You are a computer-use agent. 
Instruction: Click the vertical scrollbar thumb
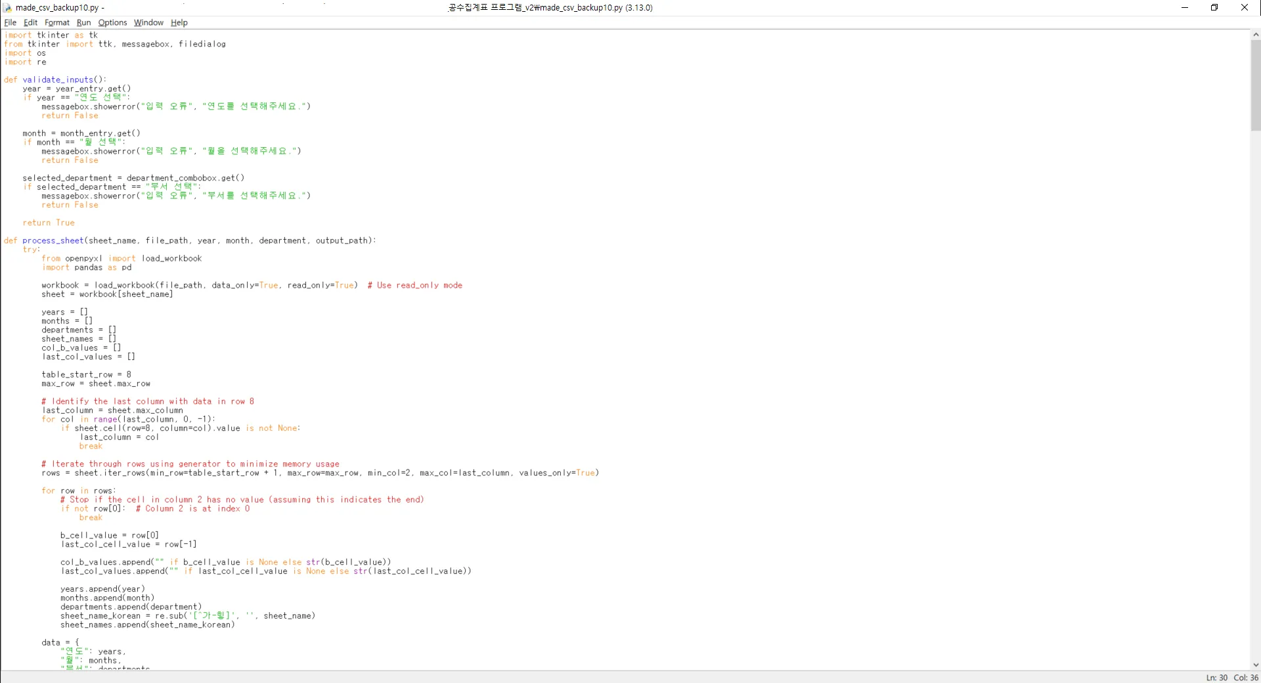coord(1255,85)
